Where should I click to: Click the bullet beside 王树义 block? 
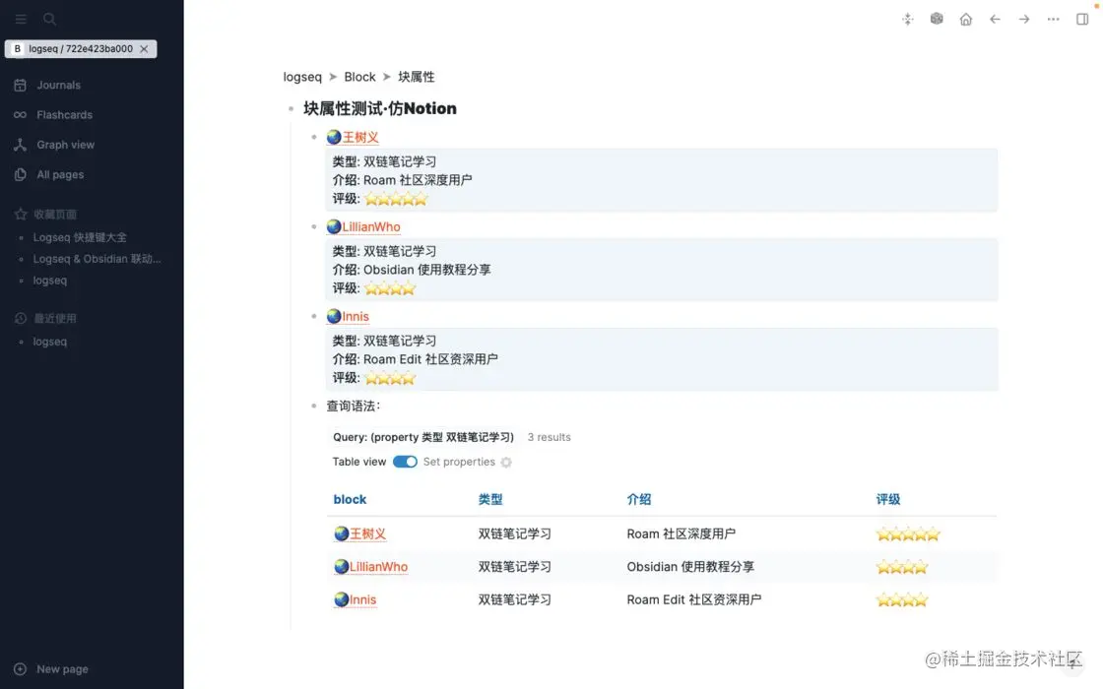(314, 137)
